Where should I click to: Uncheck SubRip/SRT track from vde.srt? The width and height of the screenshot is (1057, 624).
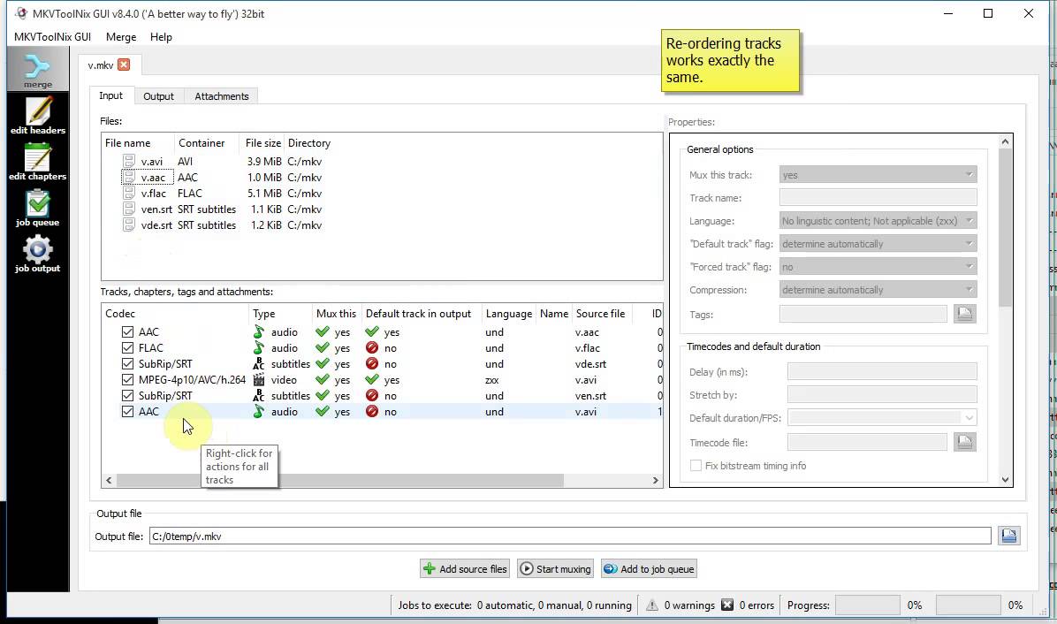click(127, 364)
